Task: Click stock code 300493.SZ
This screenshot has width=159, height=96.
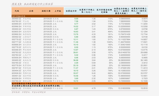Action: (16, 29)
